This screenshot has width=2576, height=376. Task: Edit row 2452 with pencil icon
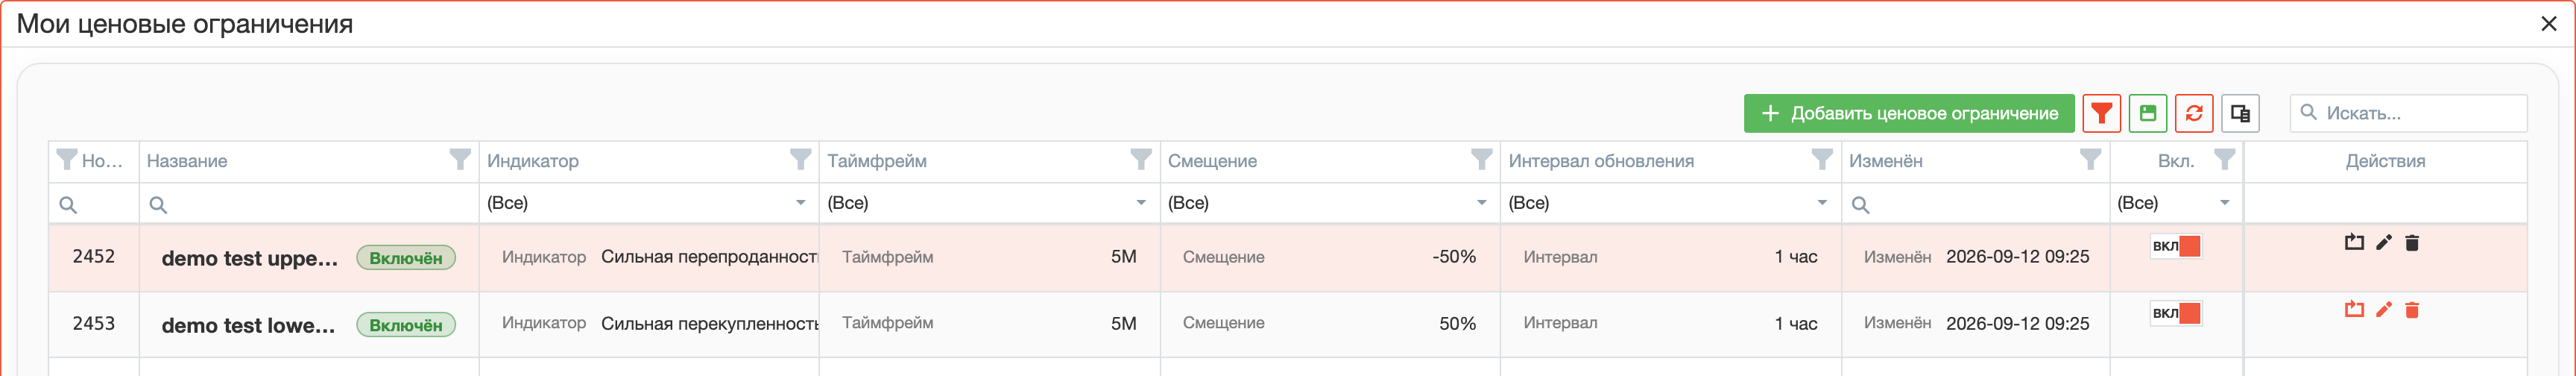click(x=2384, y=242)
